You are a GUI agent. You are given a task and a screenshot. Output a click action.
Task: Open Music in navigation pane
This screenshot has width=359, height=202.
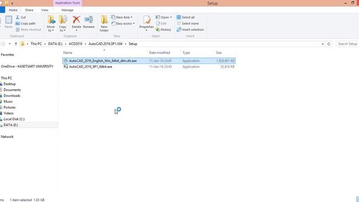[8, 102]
